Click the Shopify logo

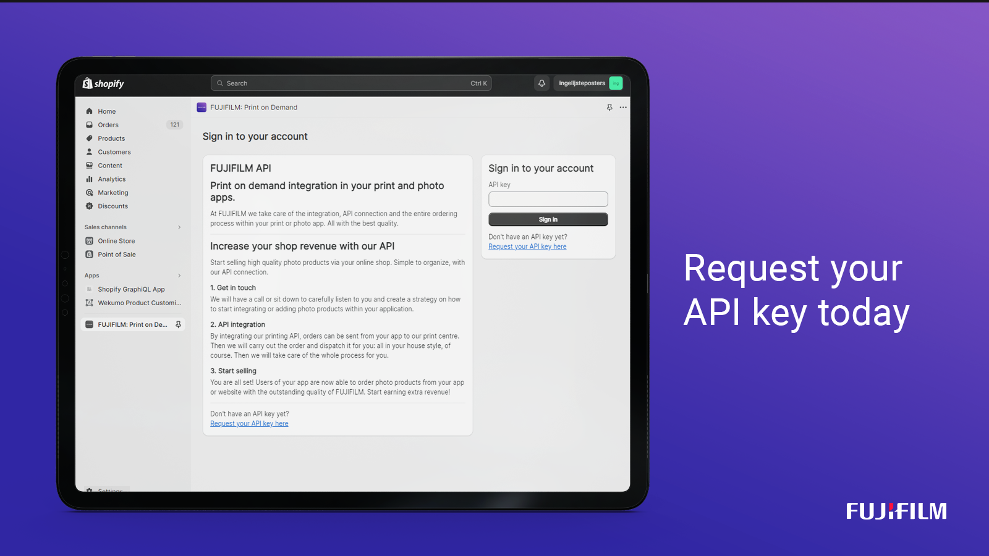coord(103,83)
